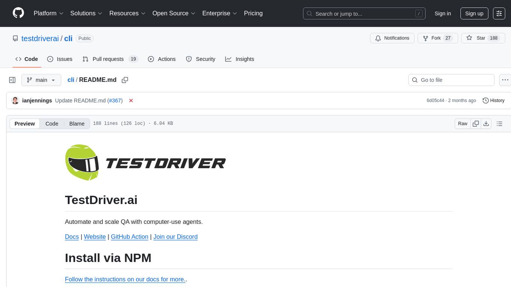Open the GitHub homepage logo
The image size is (511, 287).
point(18,13)
